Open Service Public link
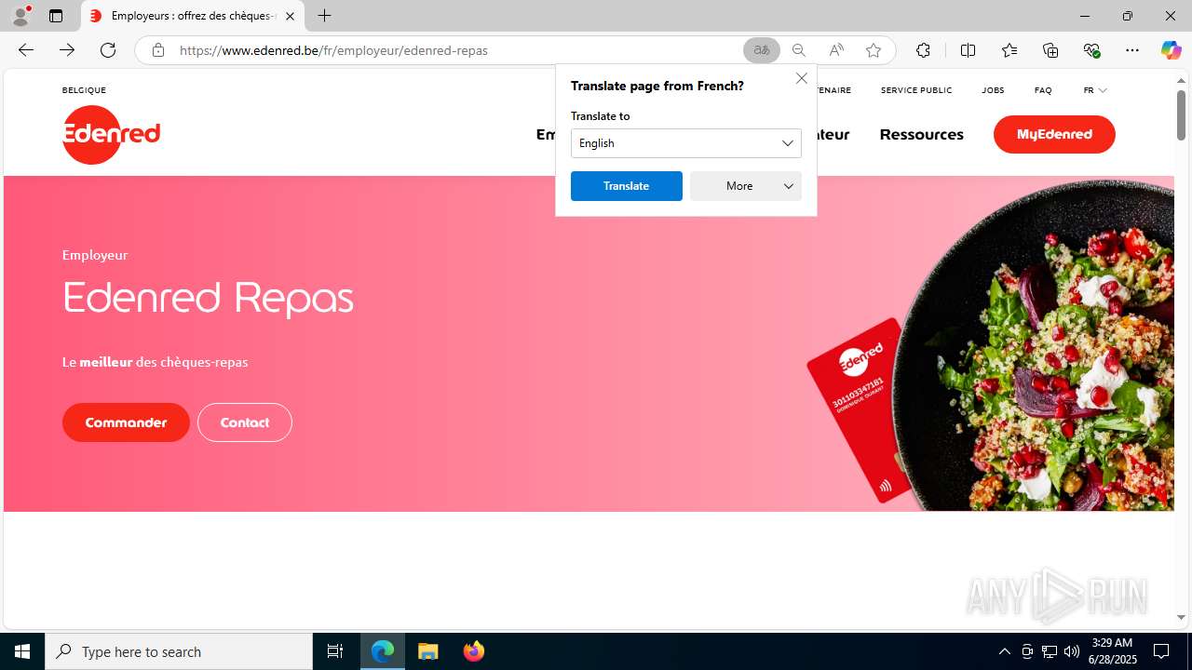The image size is (1192, 670). [x=916, y=90]
